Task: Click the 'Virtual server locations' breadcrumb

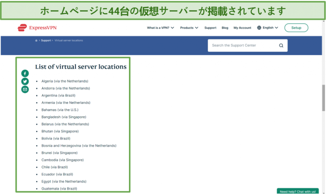Action: [x=69, y=40]
